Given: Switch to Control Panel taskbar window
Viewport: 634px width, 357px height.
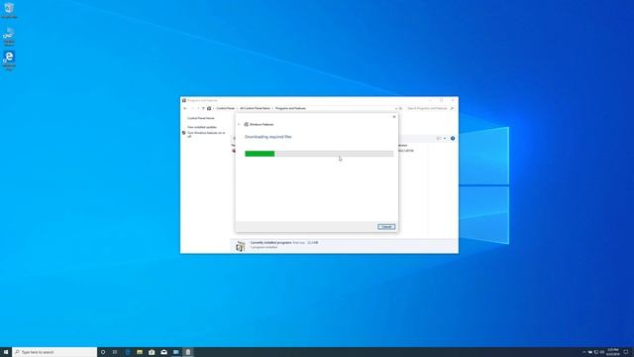Looking at the screenshot, I should (x=176, y=352).
